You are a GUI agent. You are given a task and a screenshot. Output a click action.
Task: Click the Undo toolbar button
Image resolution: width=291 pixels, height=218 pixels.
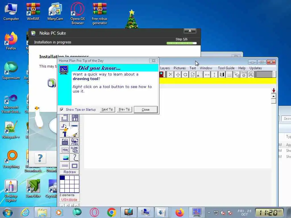[244, 75]
